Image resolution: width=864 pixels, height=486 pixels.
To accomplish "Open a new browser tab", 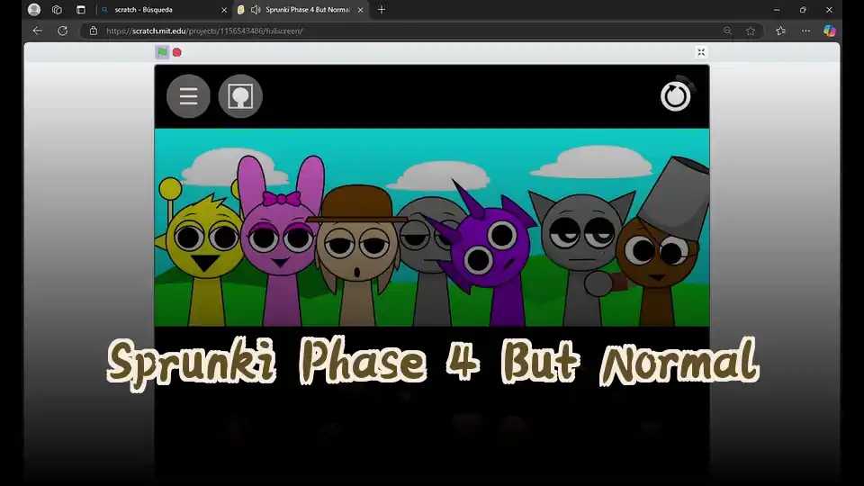I will [x=382, y=10].
